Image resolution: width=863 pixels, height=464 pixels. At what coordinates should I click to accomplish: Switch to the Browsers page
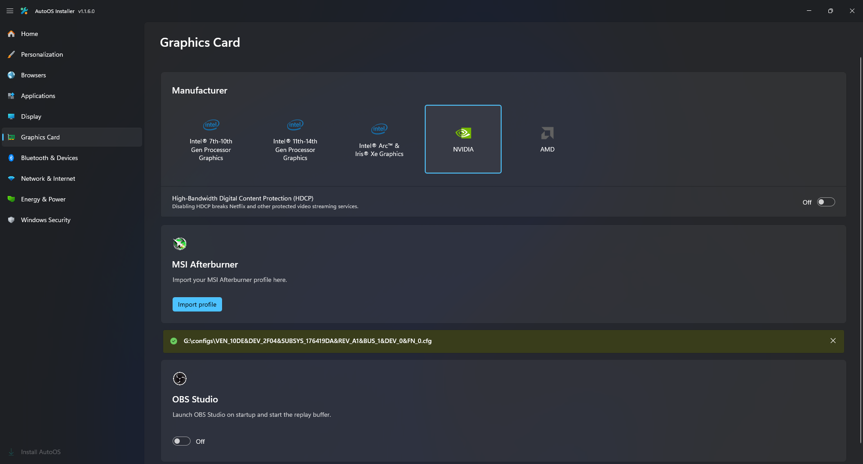(x=72, y=75)
